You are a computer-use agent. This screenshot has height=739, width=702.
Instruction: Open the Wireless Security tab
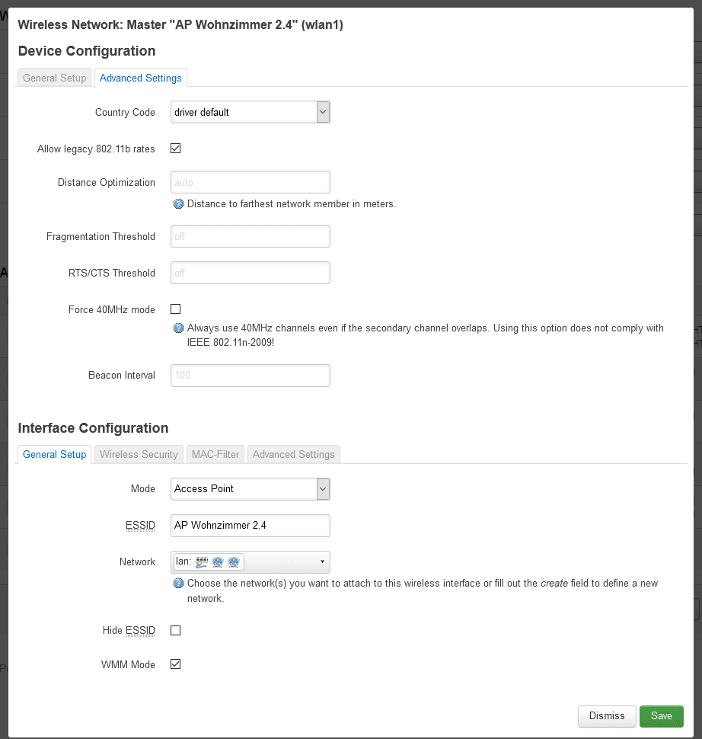point(139,454)
